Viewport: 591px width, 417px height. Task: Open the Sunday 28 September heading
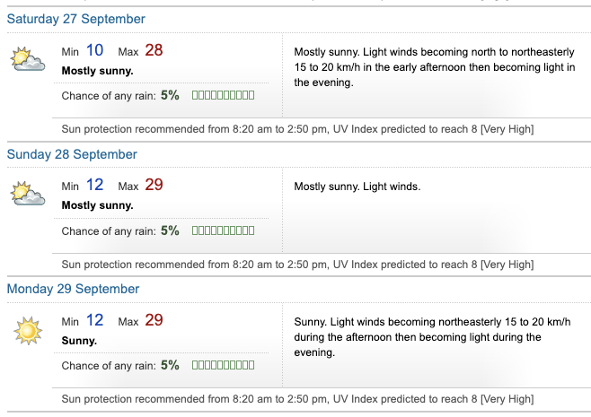click(72, 154)
